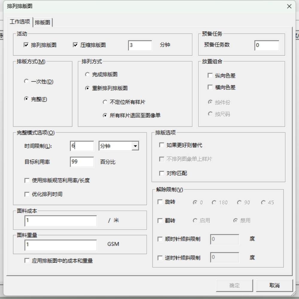Image resolution: width=299 pixels, height=299 pixels.
Task: Check 使用排版规范利用率/长度
Action: [x=27, y=180]
